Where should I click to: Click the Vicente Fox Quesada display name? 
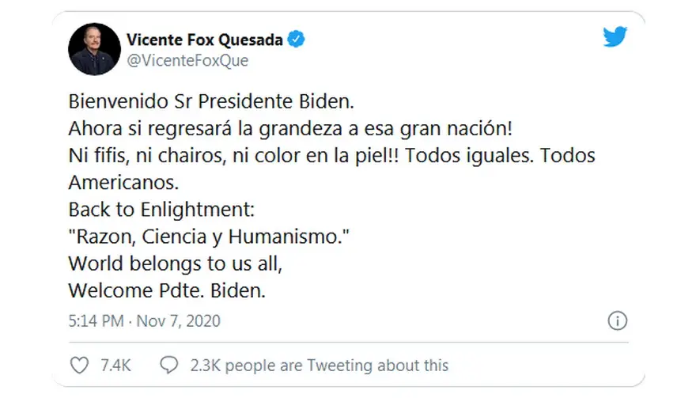tap(205, 40)
